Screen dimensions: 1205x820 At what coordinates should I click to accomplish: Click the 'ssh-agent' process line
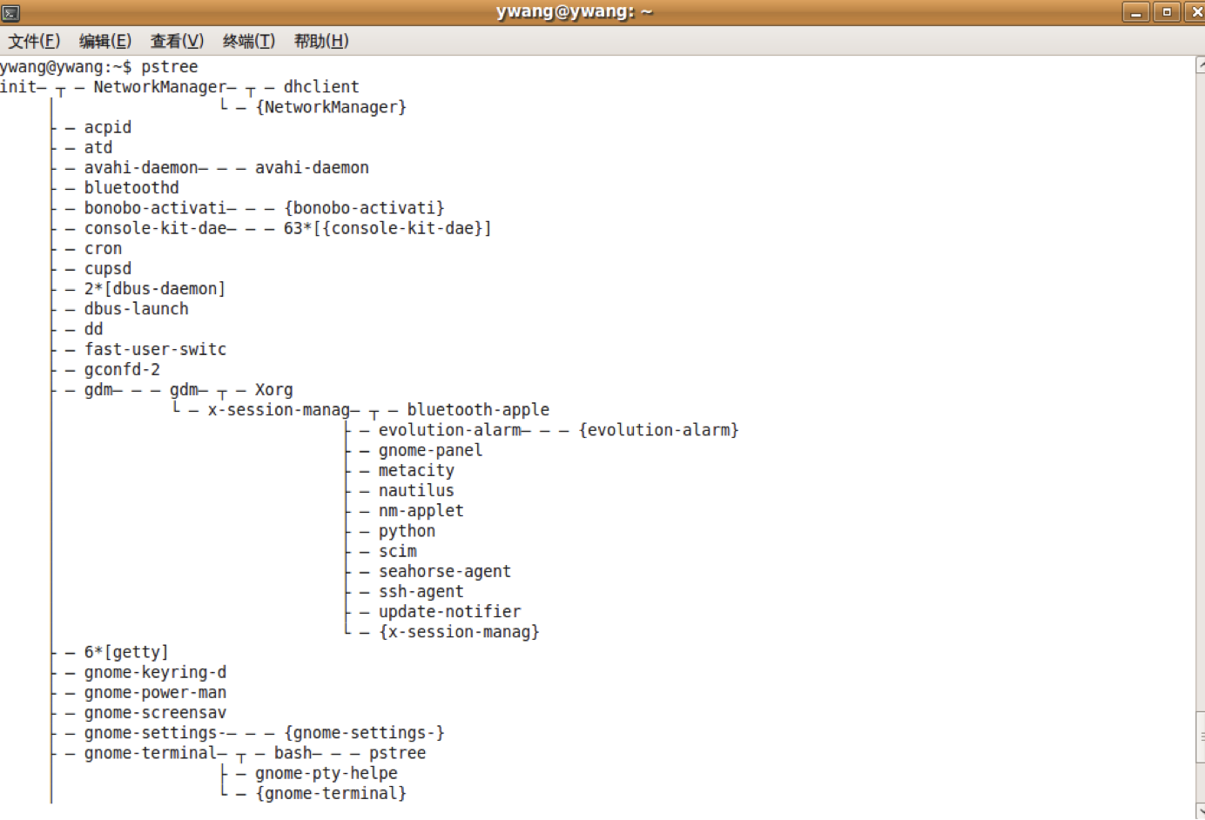(421, 592)
